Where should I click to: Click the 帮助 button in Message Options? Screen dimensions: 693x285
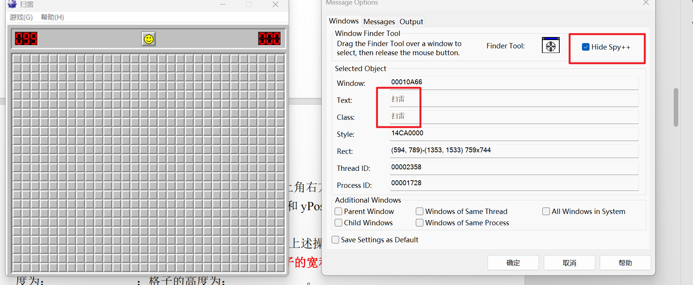625,263
